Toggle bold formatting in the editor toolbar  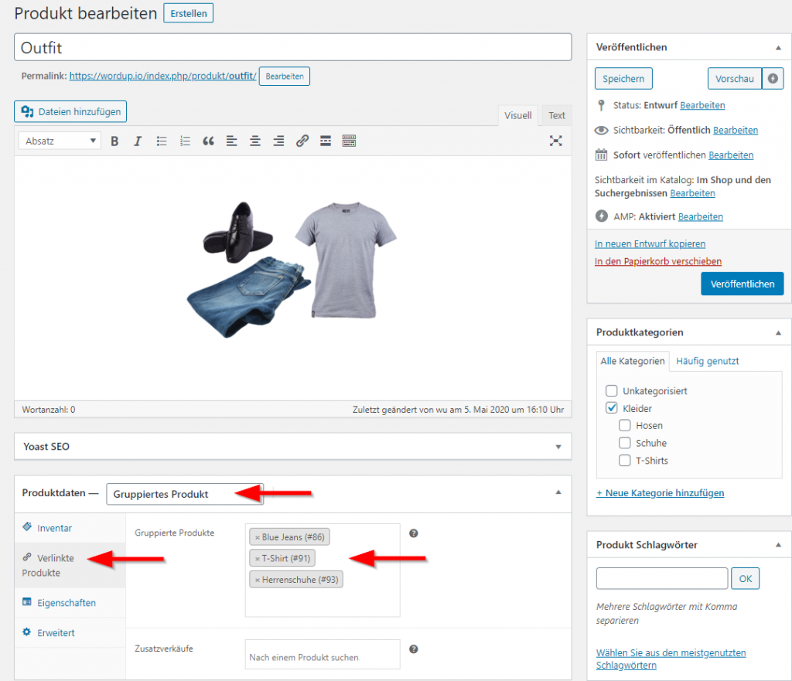click(x=114, y=141)
